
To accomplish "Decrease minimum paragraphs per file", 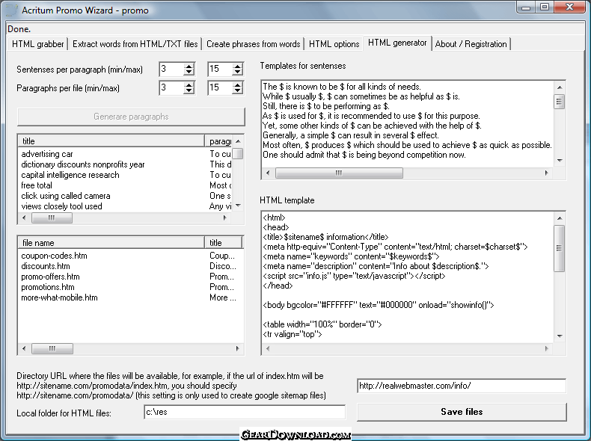I will (x=189, y=90).
